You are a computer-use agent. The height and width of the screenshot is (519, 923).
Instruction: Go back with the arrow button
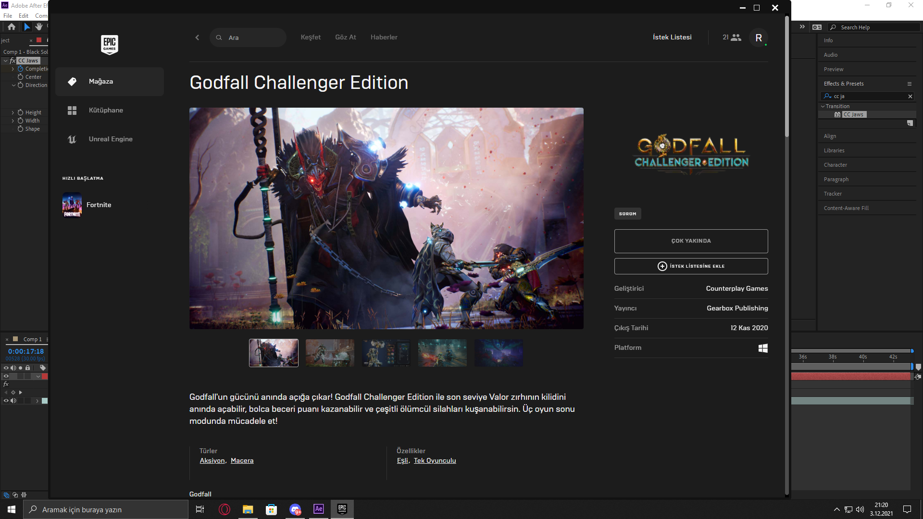click(x=197, y=37)
